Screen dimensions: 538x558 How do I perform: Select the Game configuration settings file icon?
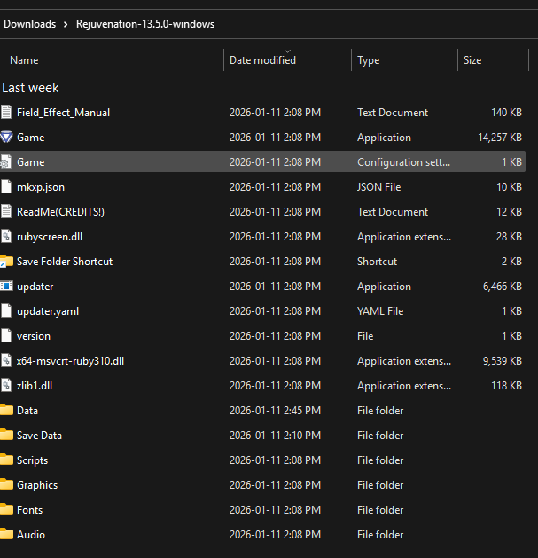pyautogui.click(x=7, y=162)
